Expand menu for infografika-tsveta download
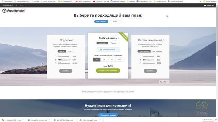The image size is (218, 122). coord(49,120)
